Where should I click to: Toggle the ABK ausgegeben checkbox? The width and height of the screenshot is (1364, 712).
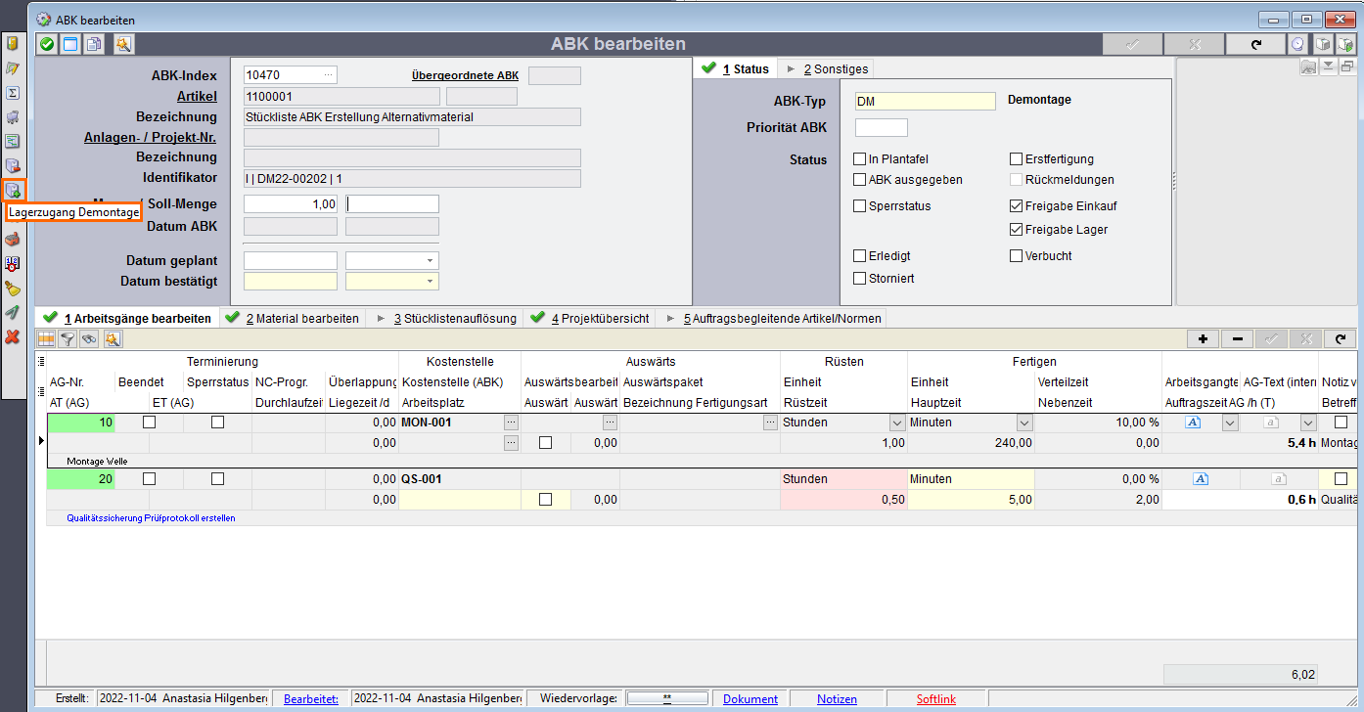pos(860,180)
